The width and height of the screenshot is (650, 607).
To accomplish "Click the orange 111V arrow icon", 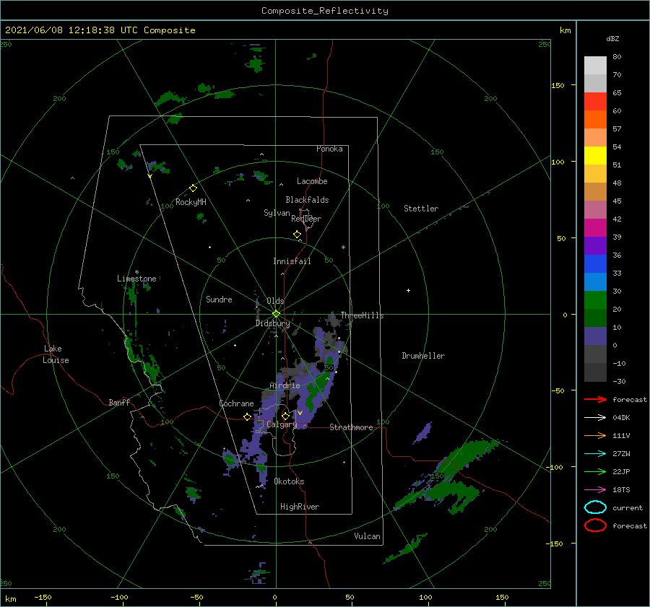I will coord(595,435).
